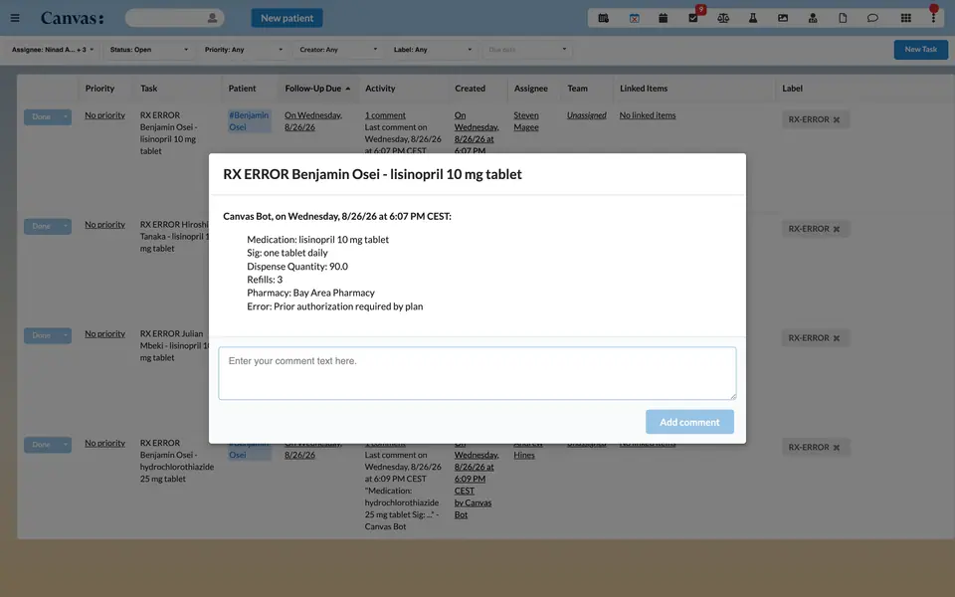Open the plain calendar icon
The height and width of the screenshot is (597, 955).
tap(664, 18)
